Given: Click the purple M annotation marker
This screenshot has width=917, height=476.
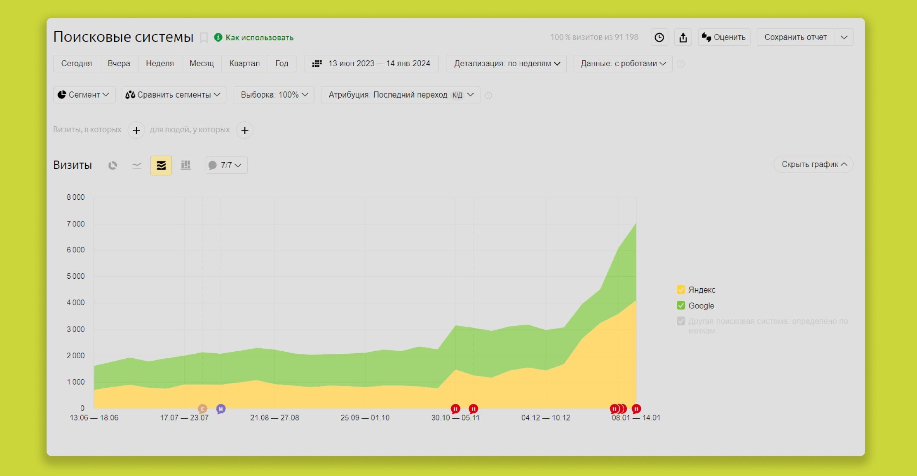Looking at the screenshot, I should [221, 409].
